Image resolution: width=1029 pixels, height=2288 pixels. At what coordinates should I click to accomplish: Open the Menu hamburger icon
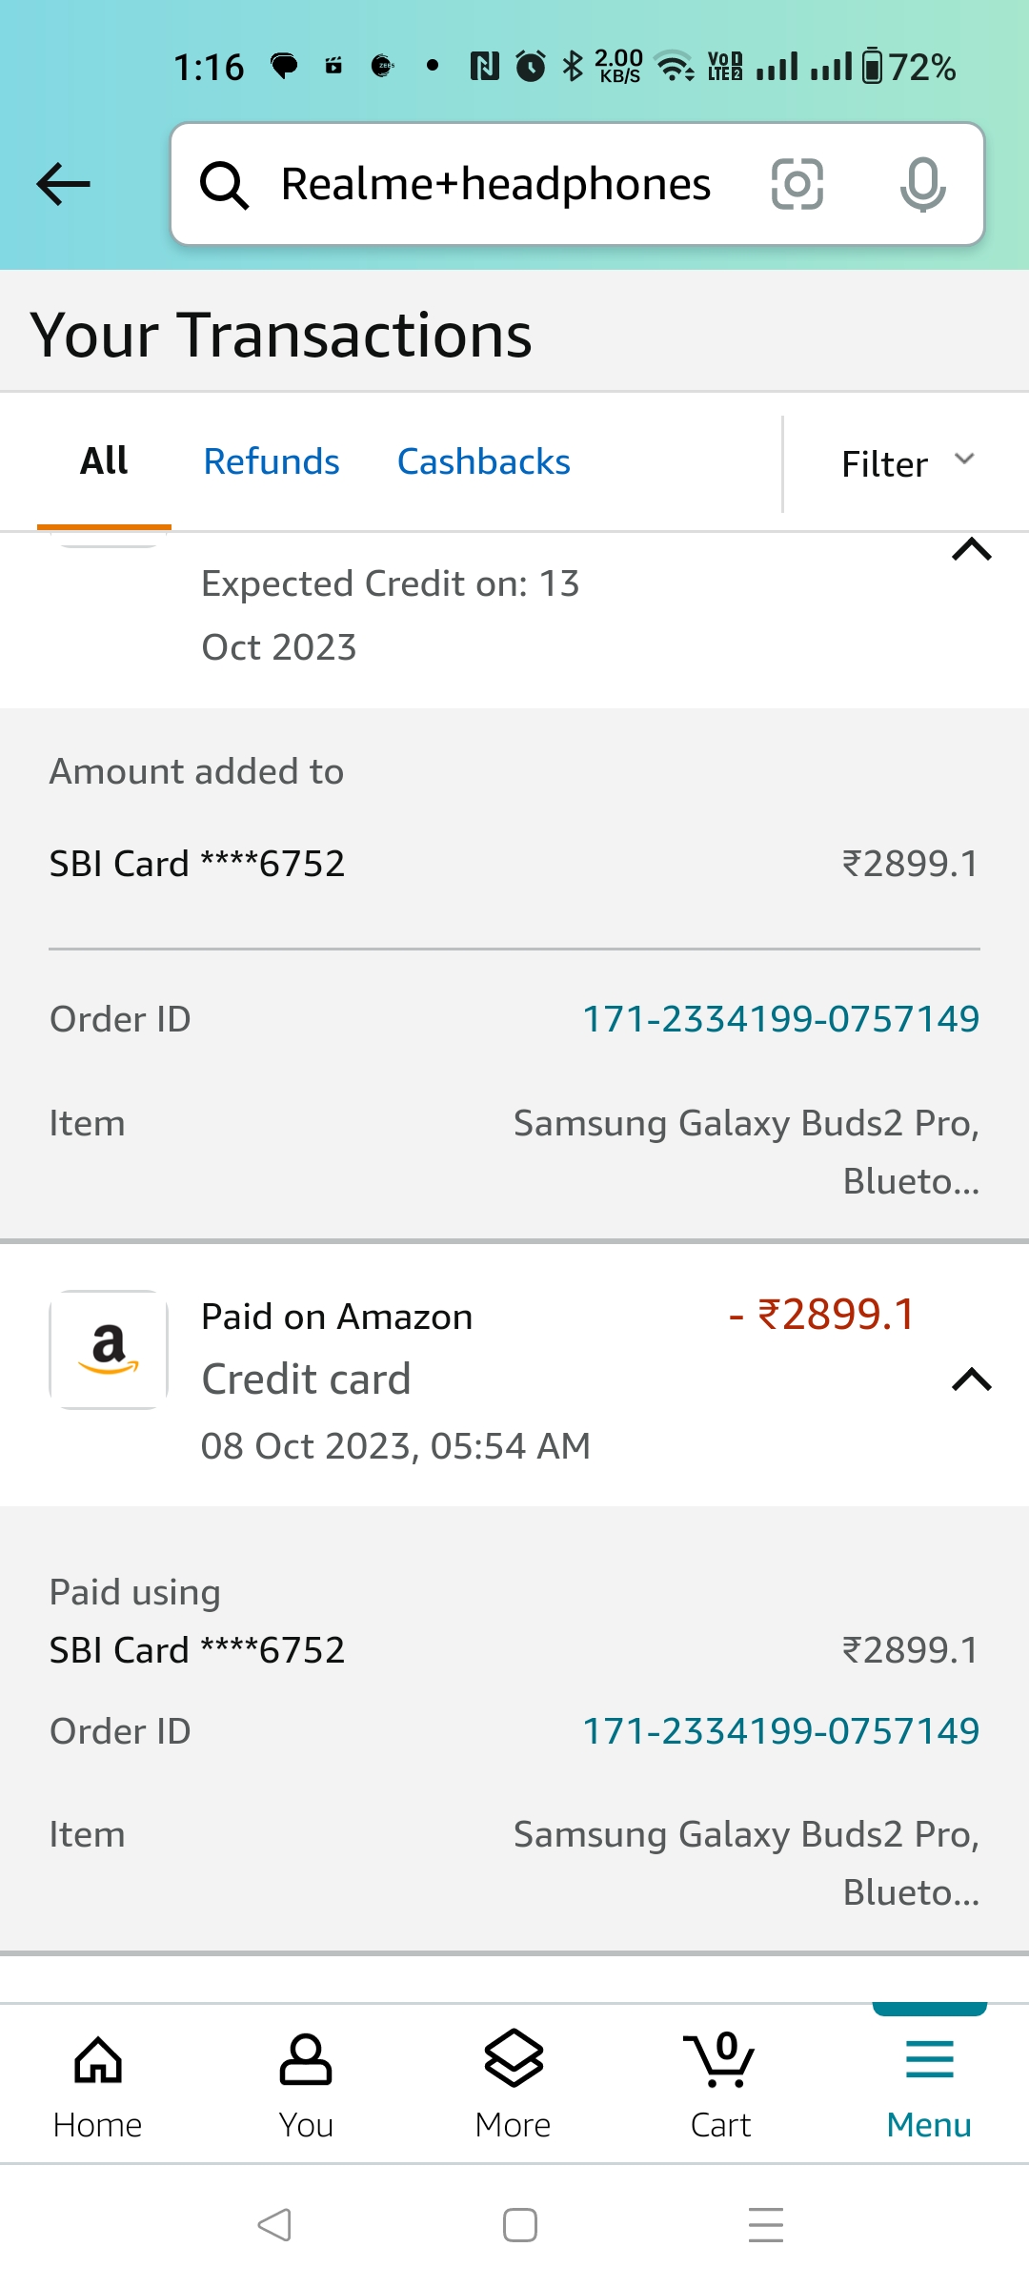pos(929,2084)
